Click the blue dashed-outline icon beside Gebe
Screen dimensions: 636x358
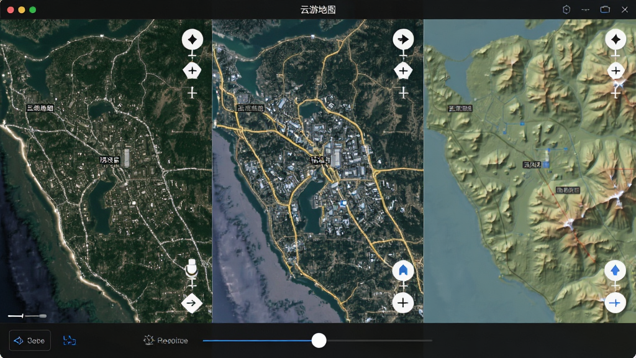[70, 341]
